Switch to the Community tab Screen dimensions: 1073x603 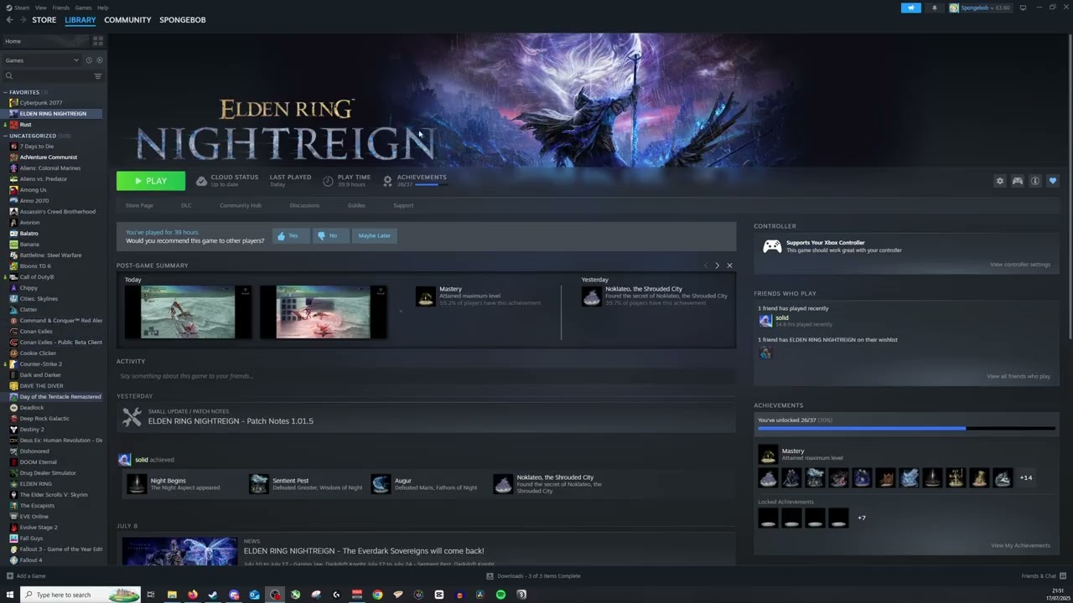tap(127, 20)
